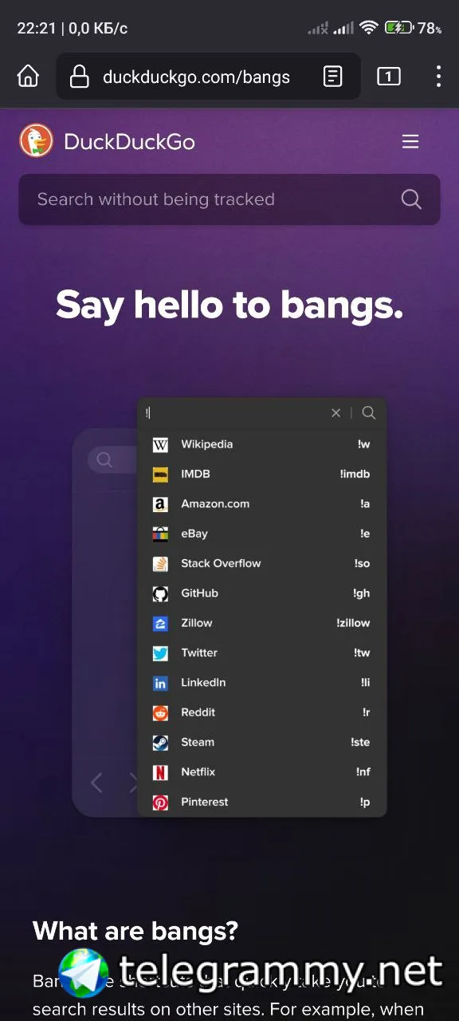Click the DuckDuckGo duck logo
459x1021 pixels.
tap(36, 142)
